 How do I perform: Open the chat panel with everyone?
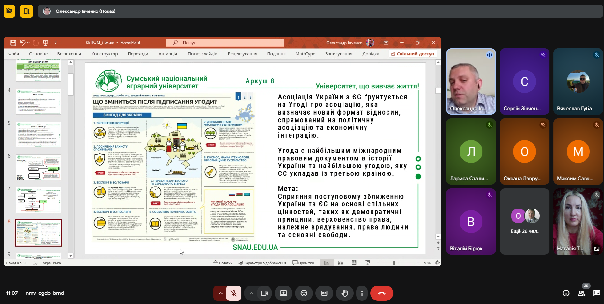pos(596,293)
